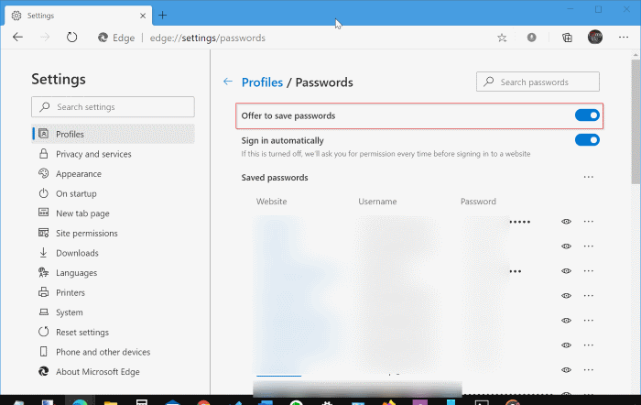Click the Password column header
The width and height of the screenshot is (641, 405).
tap(478, 202)
